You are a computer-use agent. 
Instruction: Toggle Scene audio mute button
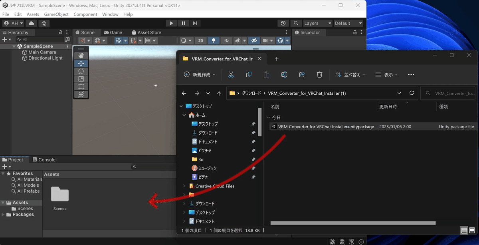click(226, 40)
